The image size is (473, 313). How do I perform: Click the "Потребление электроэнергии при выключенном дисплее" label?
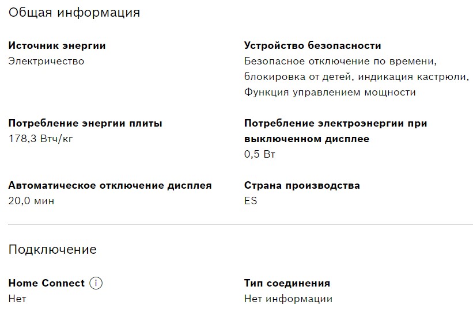(335, 131)
